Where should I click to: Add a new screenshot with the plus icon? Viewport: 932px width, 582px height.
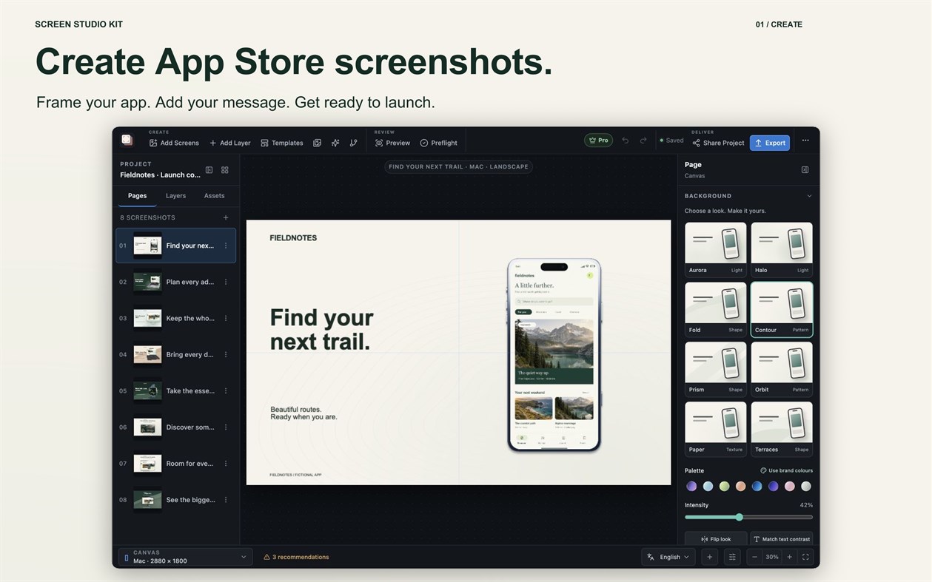(226, 217)
